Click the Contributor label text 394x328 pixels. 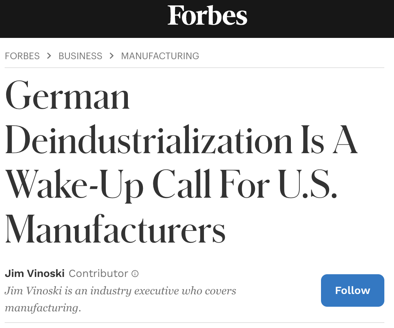pyautogui.click(x=98, y=274)
